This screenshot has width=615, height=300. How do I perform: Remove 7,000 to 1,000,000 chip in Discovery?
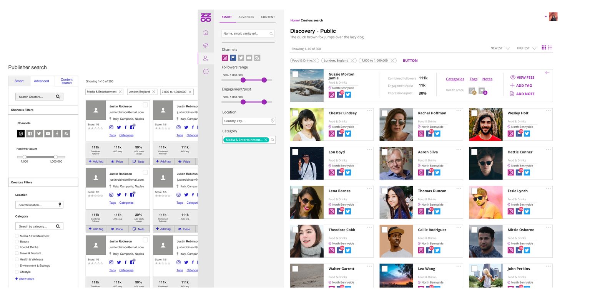click(392, 61)
